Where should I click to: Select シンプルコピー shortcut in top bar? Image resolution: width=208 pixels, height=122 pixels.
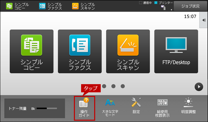click(x=17, y=6)
